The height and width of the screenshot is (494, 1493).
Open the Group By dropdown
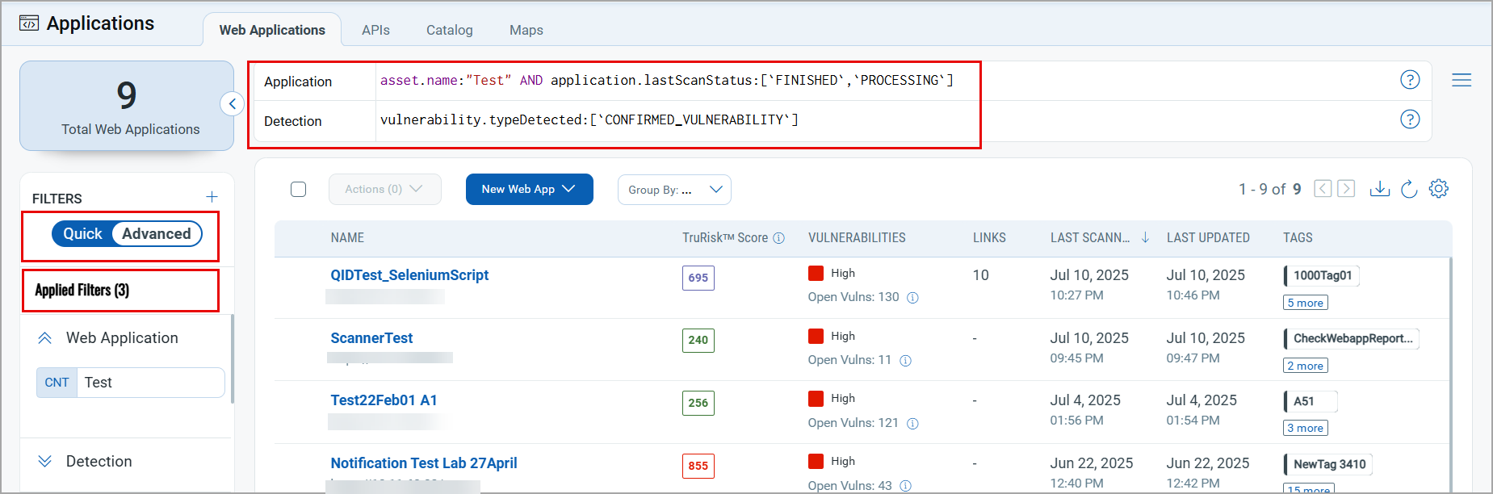(674, 190)
